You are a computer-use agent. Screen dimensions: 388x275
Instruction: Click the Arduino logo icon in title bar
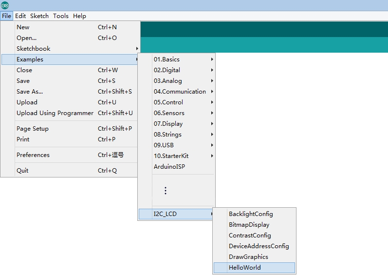[x=5, y=5]
